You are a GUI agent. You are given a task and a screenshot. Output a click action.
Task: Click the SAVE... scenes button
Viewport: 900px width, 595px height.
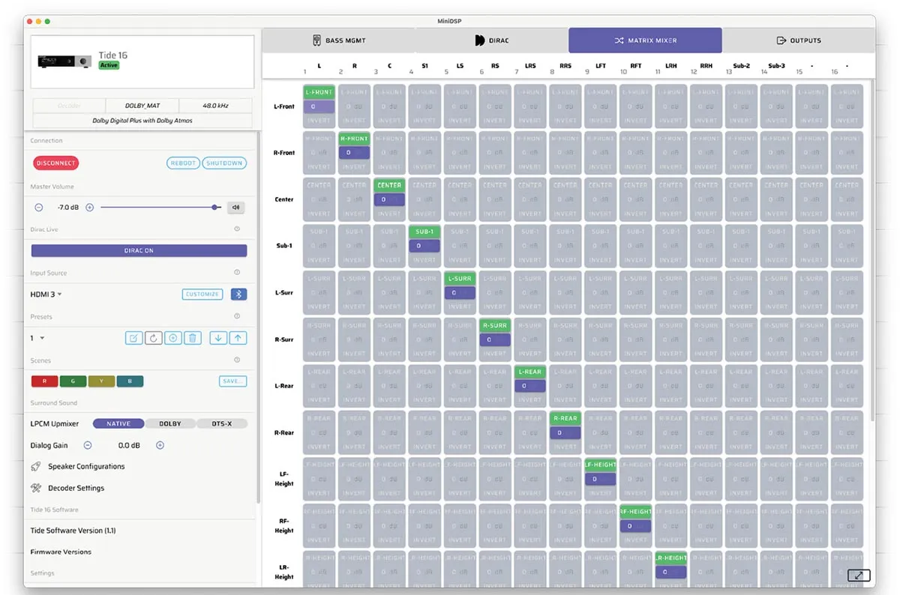click(x=233, y=381)
